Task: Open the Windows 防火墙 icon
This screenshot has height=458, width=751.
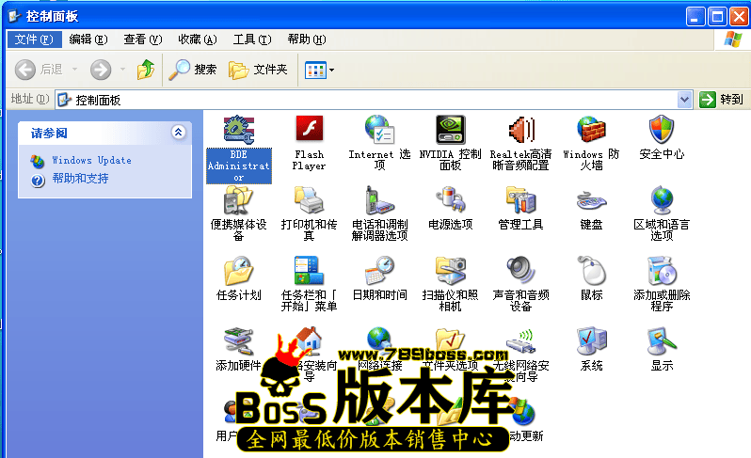Action: 591,130
